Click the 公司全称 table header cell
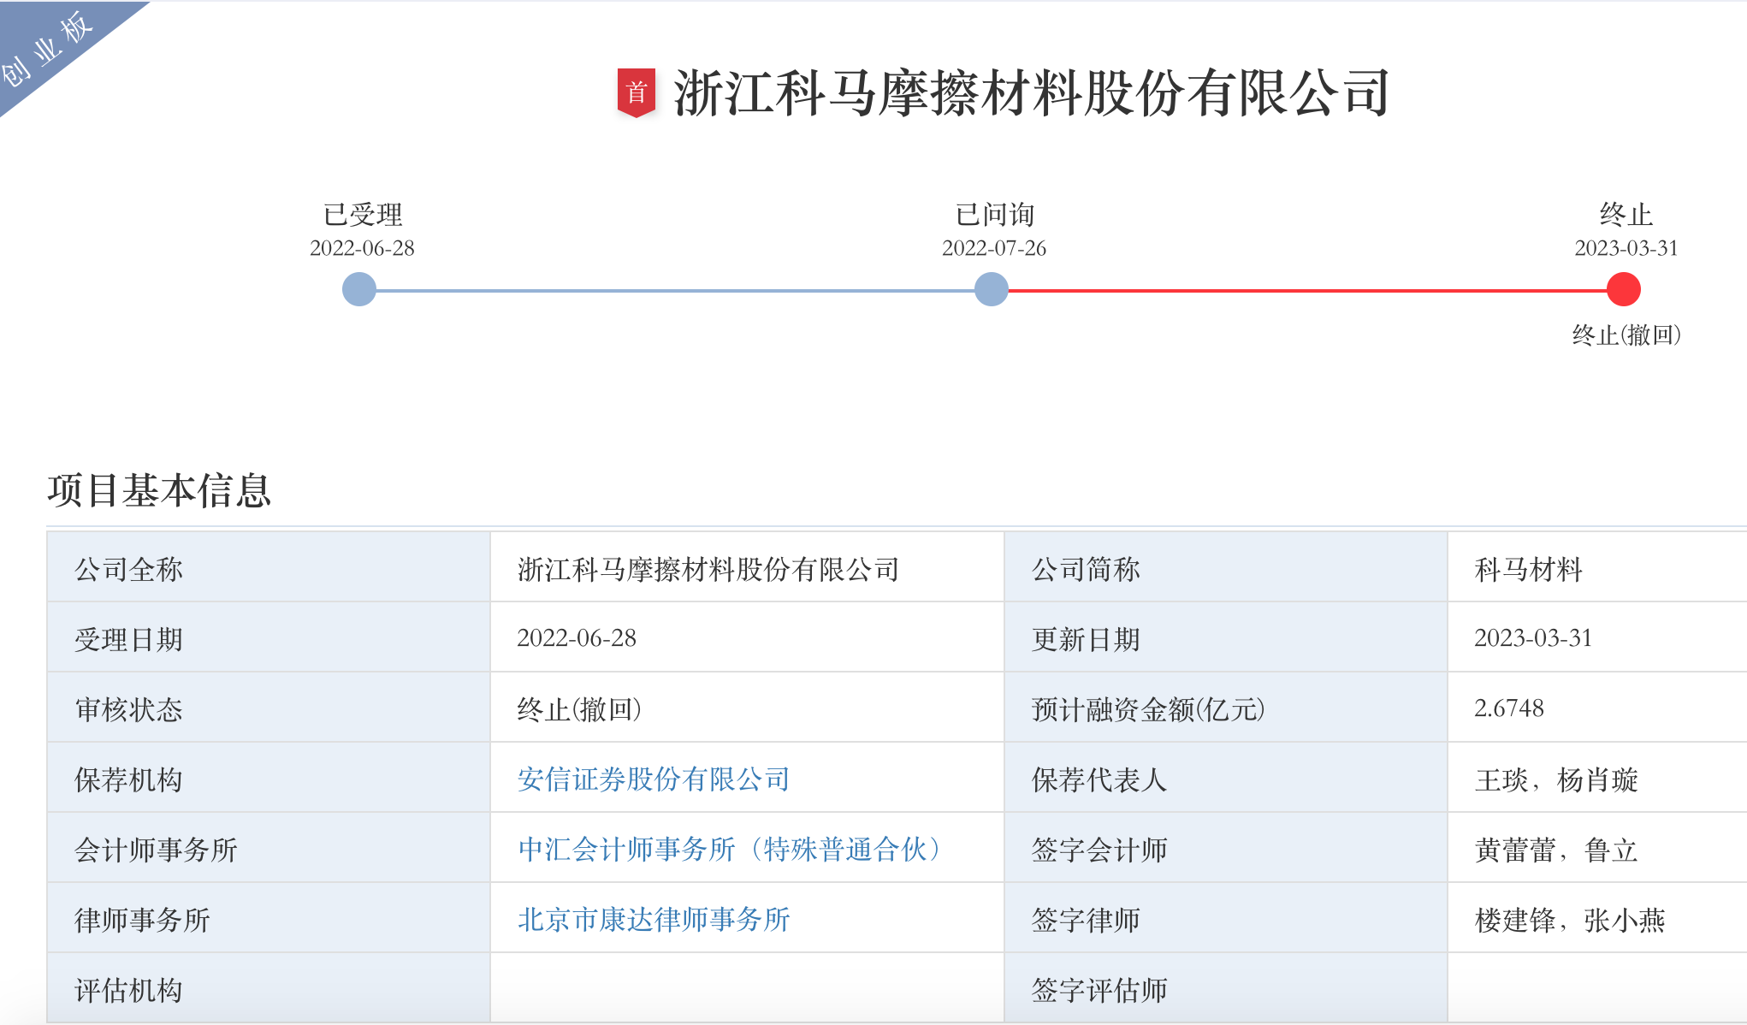Image resolution: width=1747 pixels, height=1025 pixels. [128, 570]
